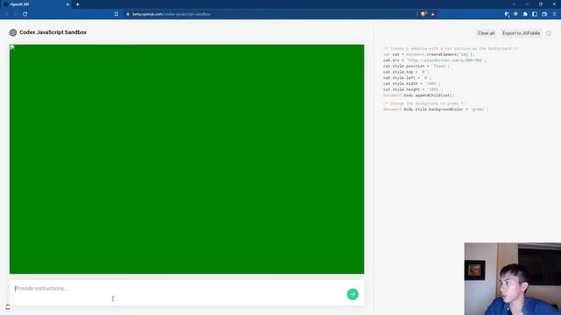Open the Brave wallet icon
Image resolution: width=561 pixels, height=315 pixels.
coord(544,14)
